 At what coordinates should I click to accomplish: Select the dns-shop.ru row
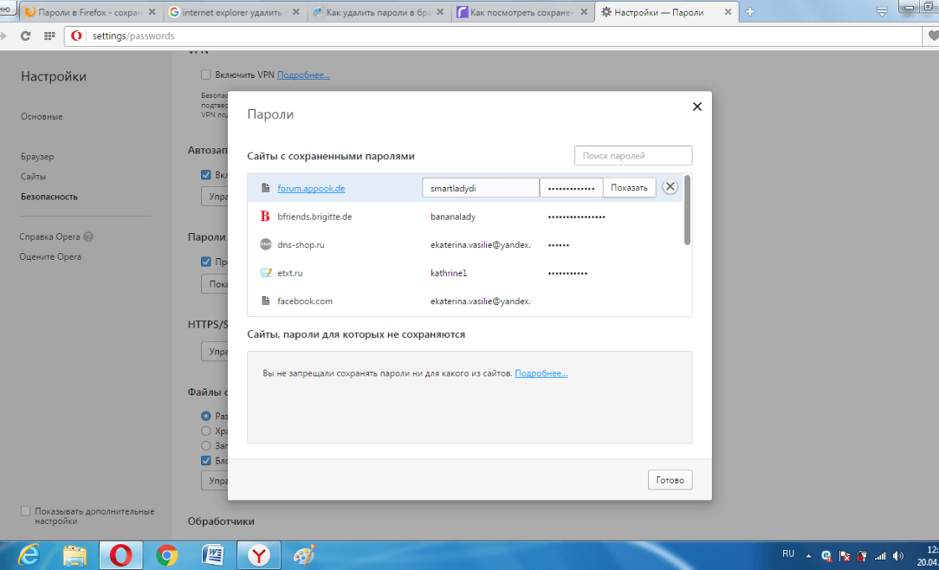465,244
